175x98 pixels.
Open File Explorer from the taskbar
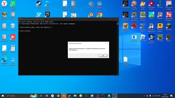[75, 96]
